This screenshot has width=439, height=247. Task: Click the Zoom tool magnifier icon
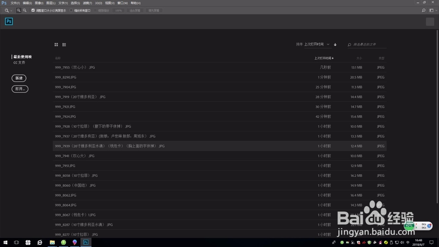pyautogui.click(x=7, y=11)
